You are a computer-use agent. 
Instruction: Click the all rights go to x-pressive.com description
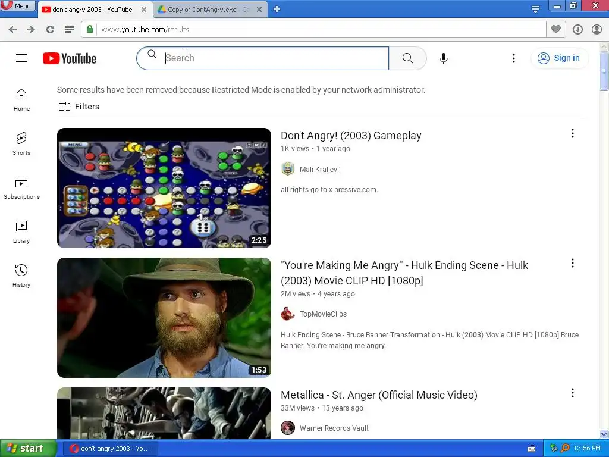(x=329, y=190)
